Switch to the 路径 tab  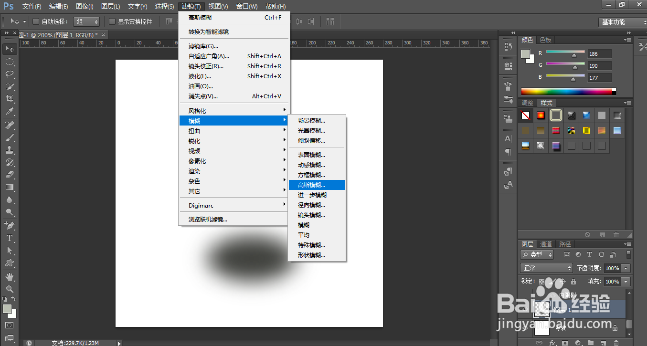pyautogui.click(x=565, y=244)
